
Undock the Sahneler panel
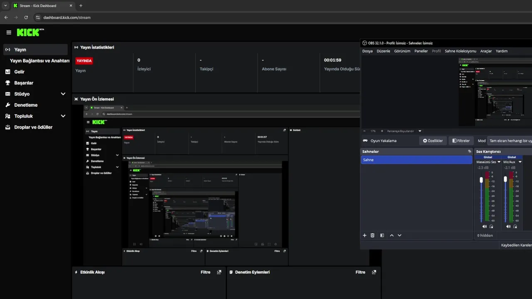pyautogui.click(x=470, y=152)
